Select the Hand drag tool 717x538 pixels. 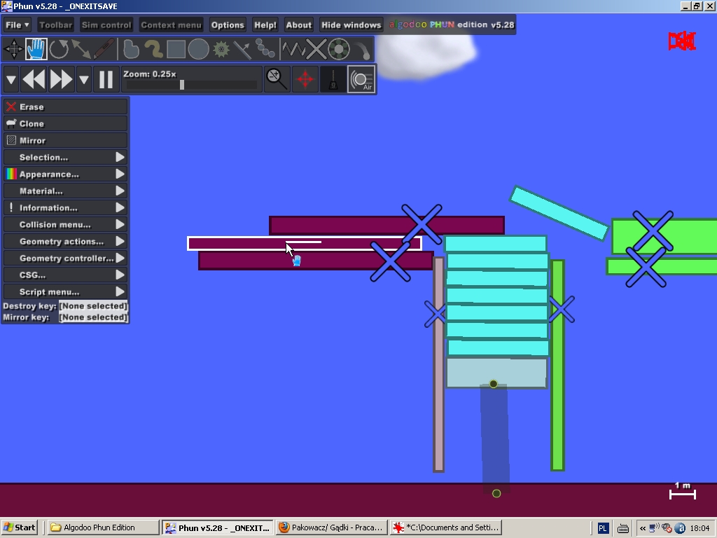(x=36, y=49)
